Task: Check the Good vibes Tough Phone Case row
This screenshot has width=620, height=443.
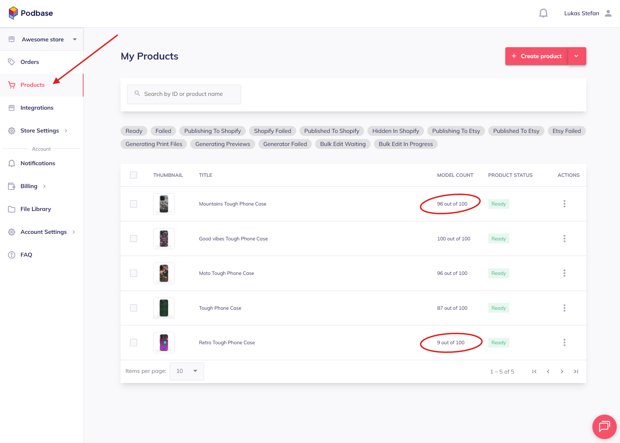Action: 134,239
